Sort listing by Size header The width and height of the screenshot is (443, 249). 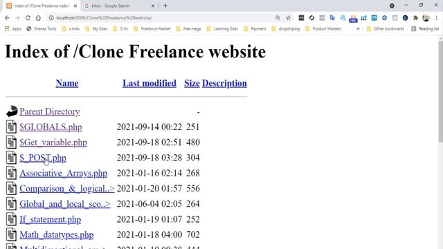click(192, 83)
